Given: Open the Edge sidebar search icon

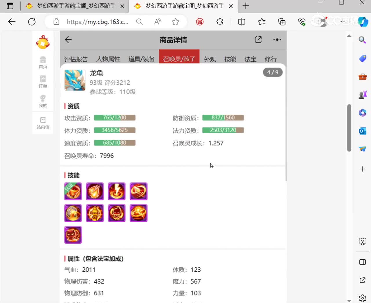Looking at the screenshot, I should [x=362, y=40].
